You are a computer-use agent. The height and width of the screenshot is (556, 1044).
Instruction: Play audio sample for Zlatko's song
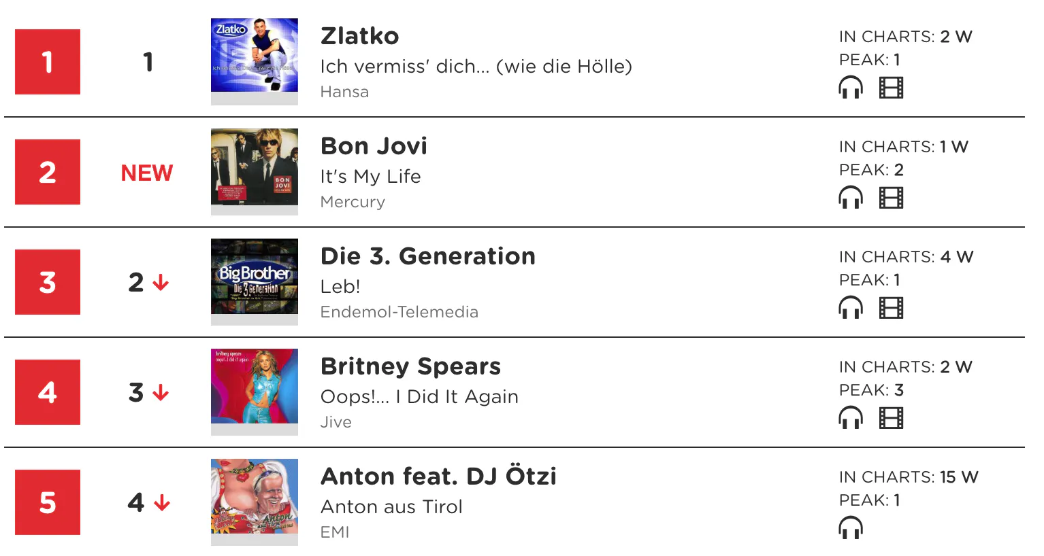[x=851, y=88]
